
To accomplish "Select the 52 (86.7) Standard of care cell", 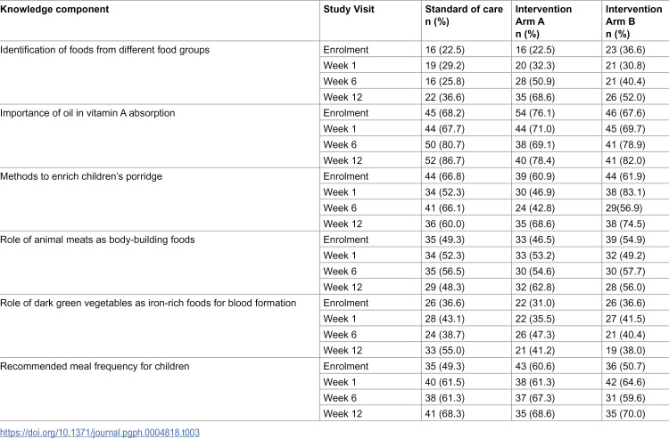I will 444,161.
